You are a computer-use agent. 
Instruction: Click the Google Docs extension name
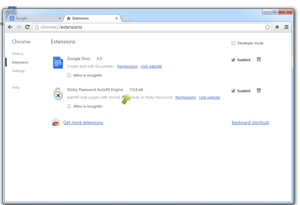[x=79, y=59]
